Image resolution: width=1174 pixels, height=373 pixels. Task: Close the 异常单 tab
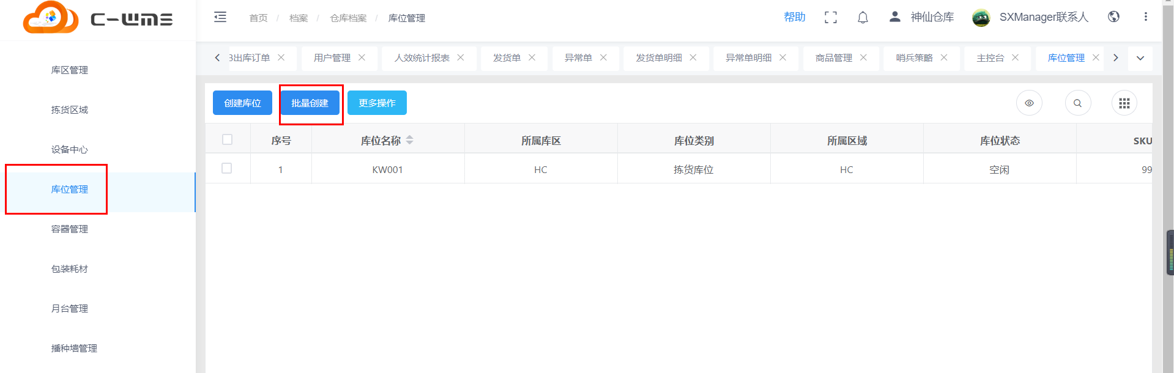[x=603, y=57]
